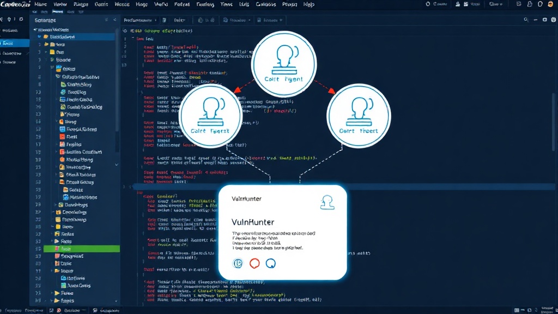Click the VulnHunter heading in the card
The image size is (558, 314).
click(x=253, y=222)
